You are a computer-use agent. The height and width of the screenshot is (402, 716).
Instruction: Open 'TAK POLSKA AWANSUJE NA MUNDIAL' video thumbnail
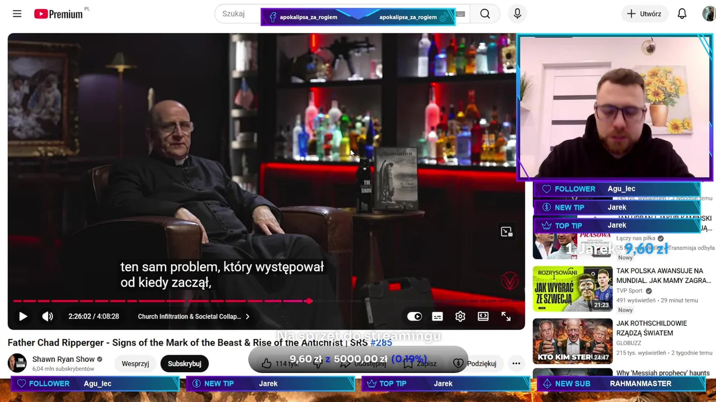572,289
